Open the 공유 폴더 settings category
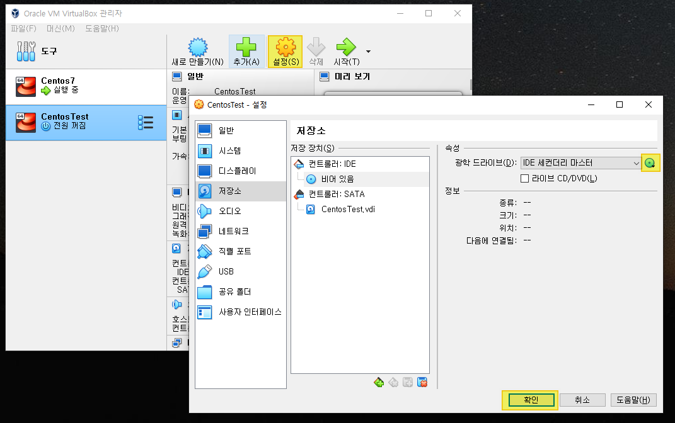This screenshot has height=423, width=675. point(241,291)
